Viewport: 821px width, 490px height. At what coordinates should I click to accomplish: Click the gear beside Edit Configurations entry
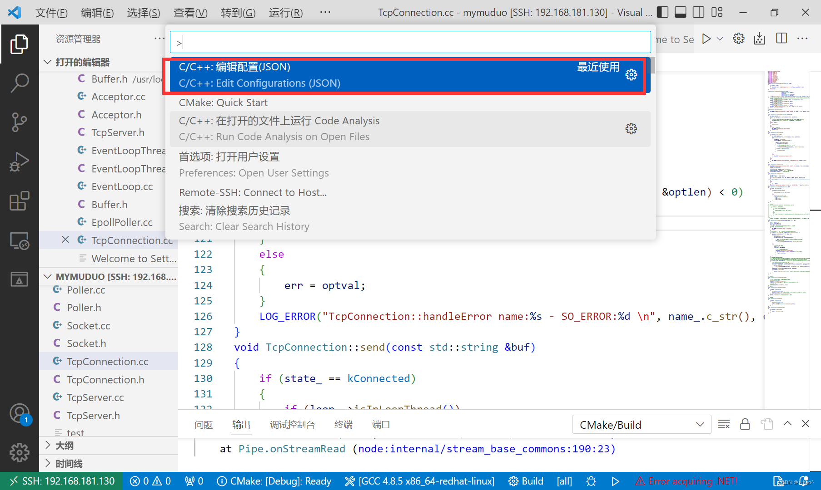(631, 74)
